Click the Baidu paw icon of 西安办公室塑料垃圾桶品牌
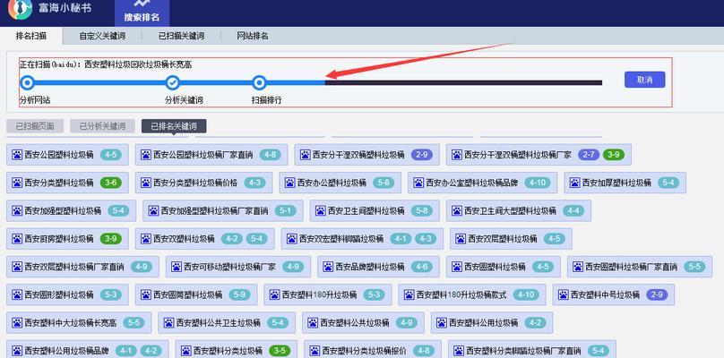The height and width of the screenshot is (358, 724). 418,183
